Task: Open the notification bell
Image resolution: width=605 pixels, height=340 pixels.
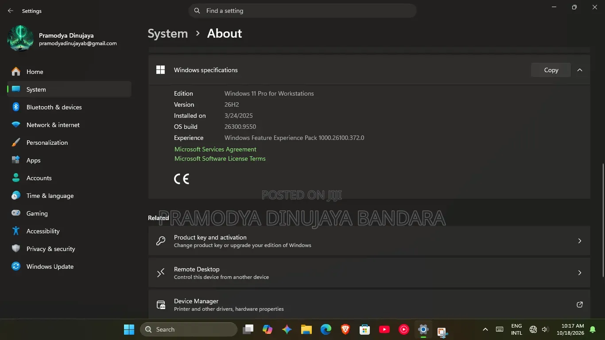Action: point(593,329)
